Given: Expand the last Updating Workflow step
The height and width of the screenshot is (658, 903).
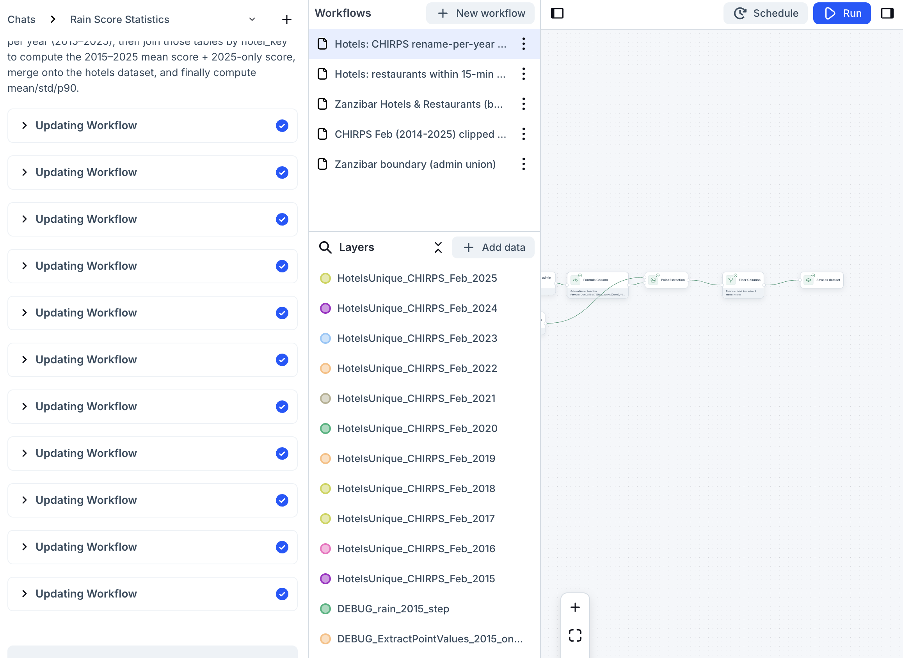Looking at the screenshot, I should [x=25, y=594].
